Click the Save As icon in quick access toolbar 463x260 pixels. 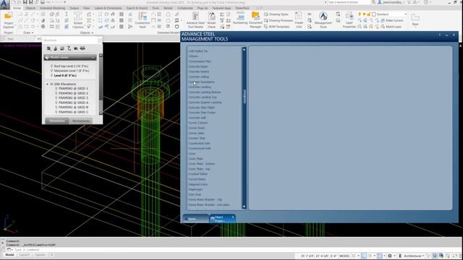tap(30, 2)
